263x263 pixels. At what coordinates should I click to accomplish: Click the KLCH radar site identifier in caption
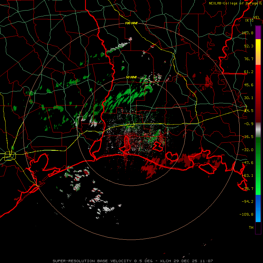tap(166, 261)
